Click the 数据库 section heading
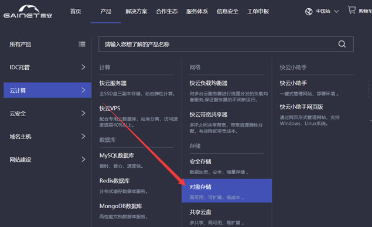372x227 pixels. [x=107, y=140]
